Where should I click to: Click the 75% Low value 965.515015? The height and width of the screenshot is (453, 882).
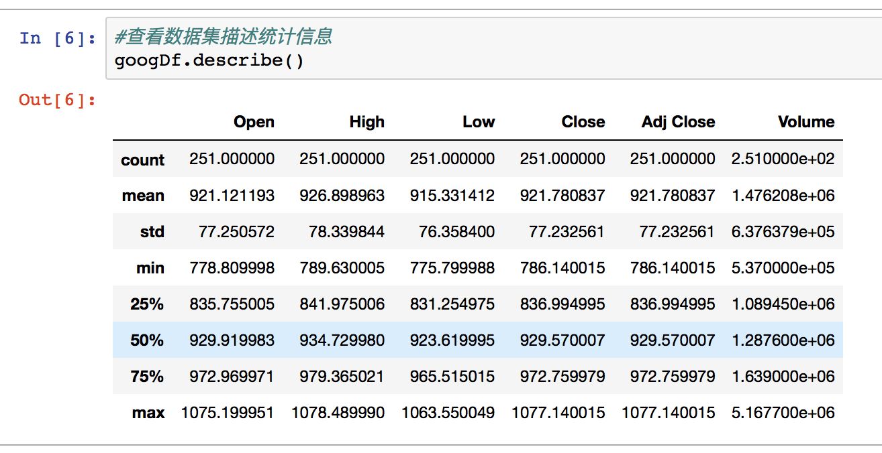[452, 377]
